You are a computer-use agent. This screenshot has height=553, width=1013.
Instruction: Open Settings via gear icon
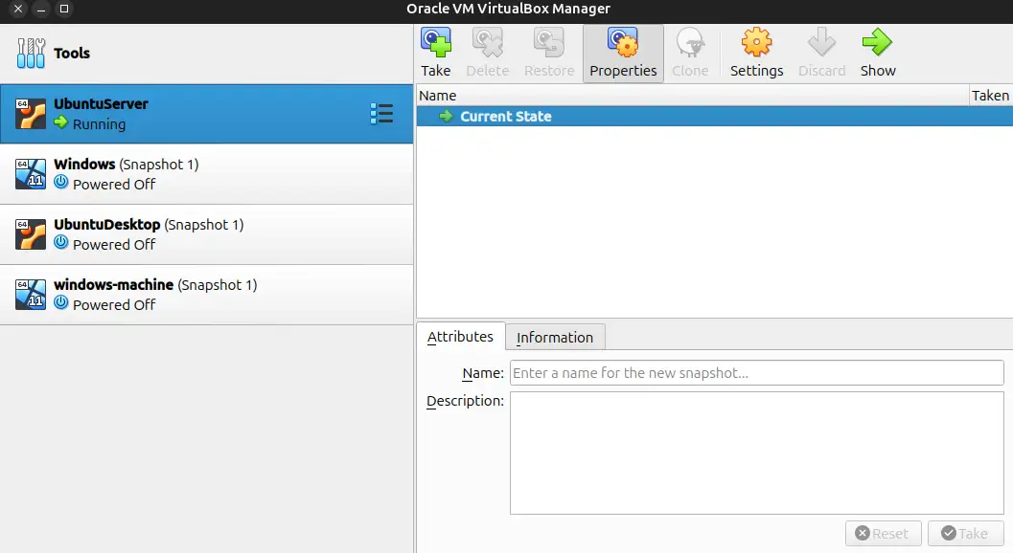(756, 43)
